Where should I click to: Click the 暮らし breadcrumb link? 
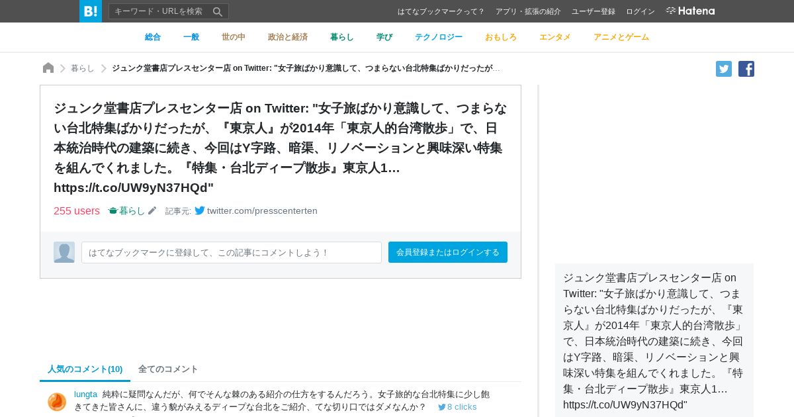pyautogui.click(x=83, y=68)
